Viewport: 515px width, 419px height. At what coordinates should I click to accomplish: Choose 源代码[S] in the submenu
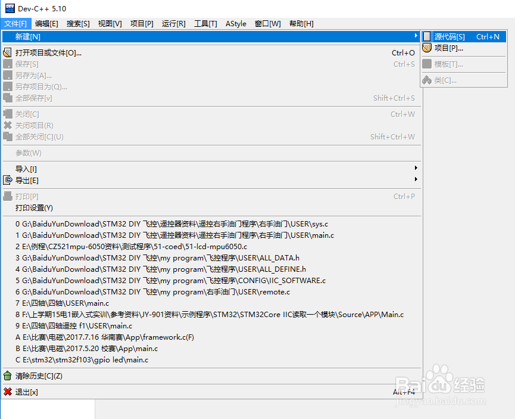tap(464, 36)
